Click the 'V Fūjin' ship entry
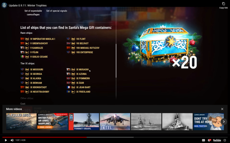This screenshot has height=143, width=230. point(30,52)
